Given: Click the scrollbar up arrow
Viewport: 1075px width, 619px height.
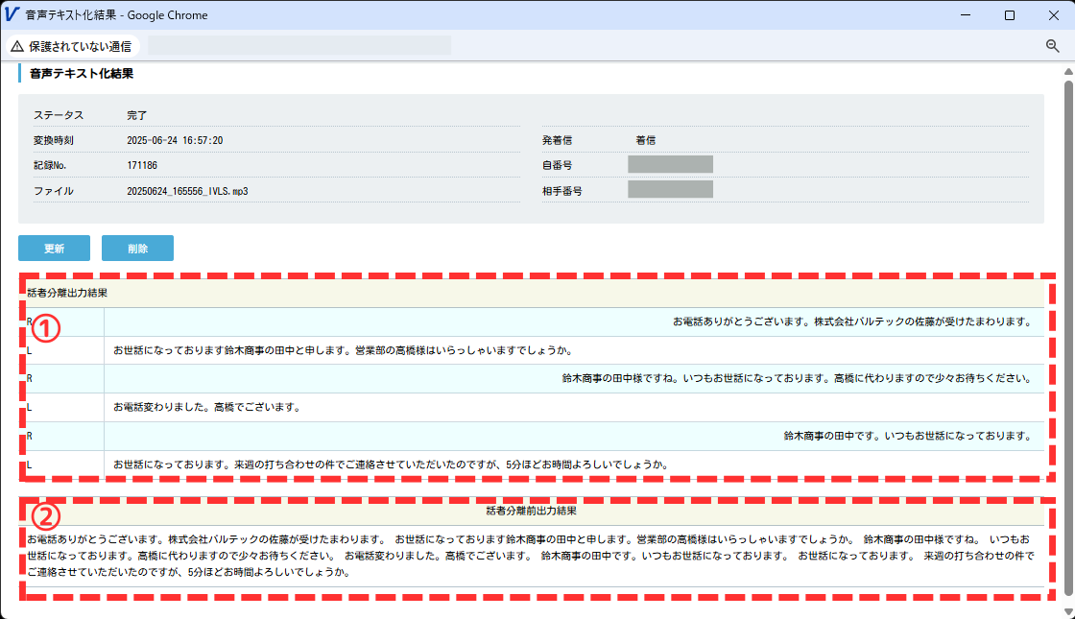Looking at the screenshot, I should 1068,70.
